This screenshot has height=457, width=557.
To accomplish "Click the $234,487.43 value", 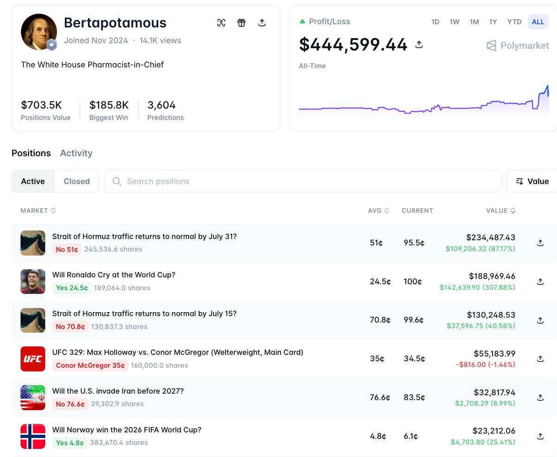I will 491,237.
